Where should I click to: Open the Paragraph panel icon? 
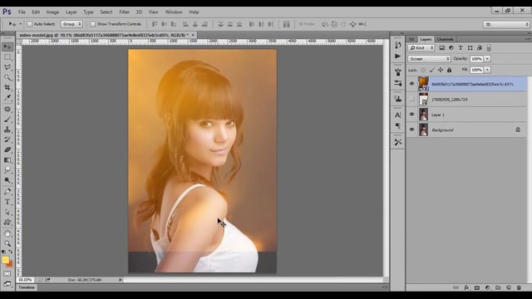click(398, 126)
